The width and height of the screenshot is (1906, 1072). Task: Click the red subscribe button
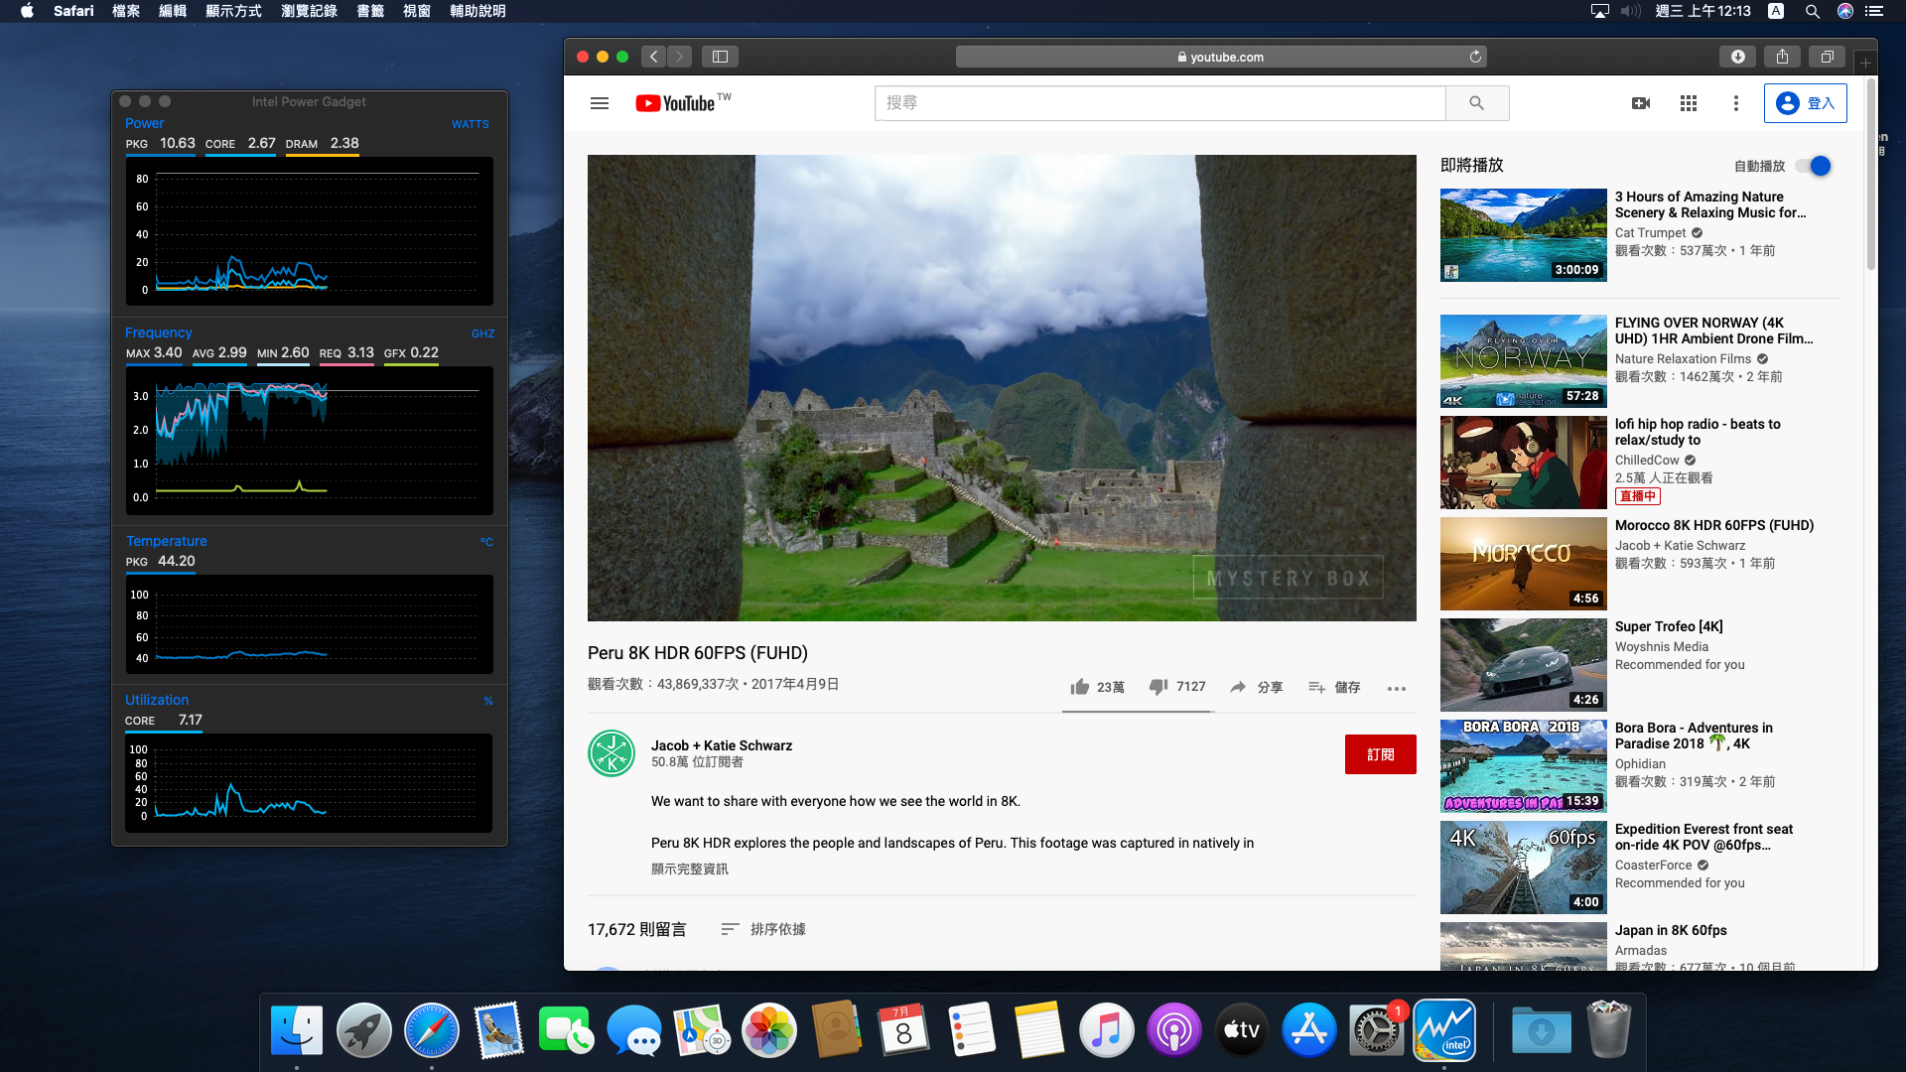(1380, 754)
